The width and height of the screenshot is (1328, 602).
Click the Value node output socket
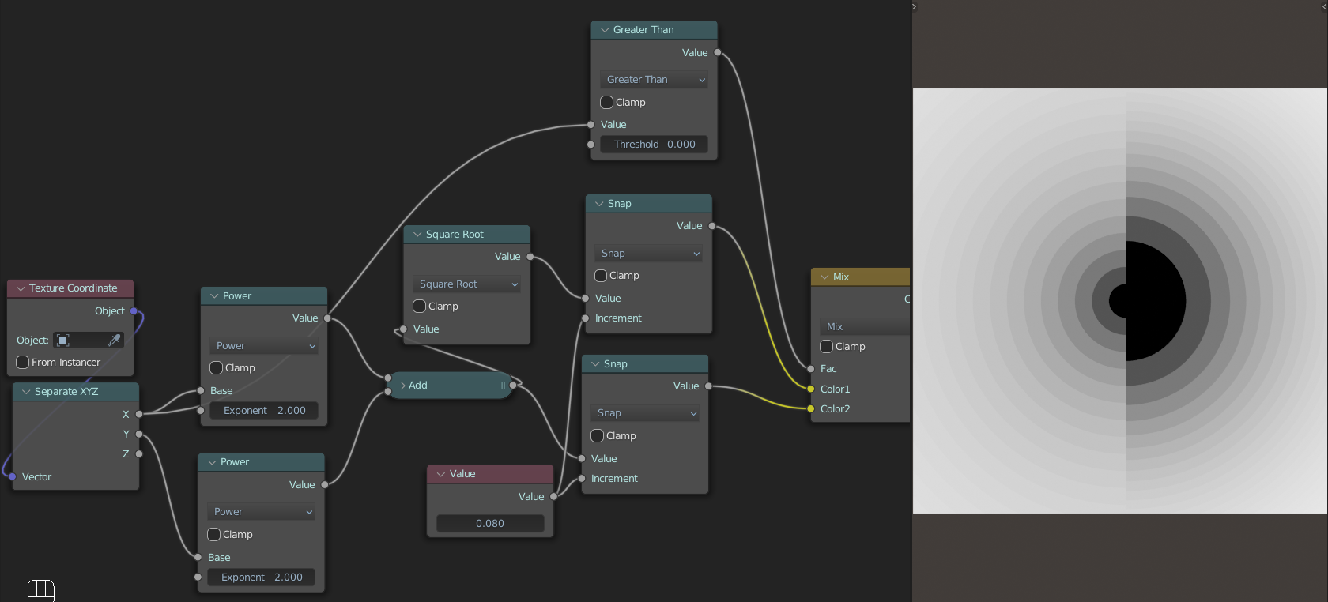click(x=553, y=496)
